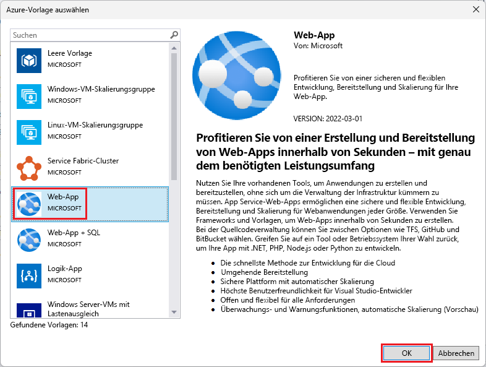The height and width of the screenshot is (367, 486).
Task: Click the template list scroll-down arrow
Action: 174,312
